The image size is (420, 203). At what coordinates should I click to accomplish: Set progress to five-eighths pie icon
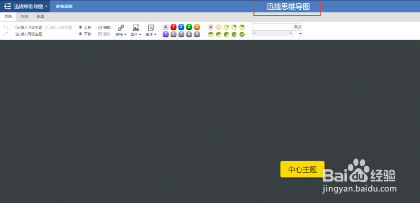(x=218, y=34)
